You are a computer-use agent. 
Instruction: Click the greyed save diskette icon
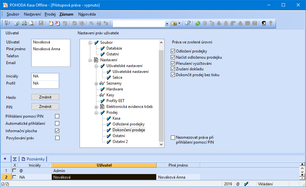click(x=41, y=23)
